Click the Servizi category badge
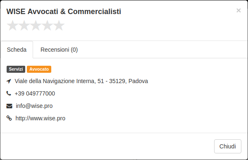The height and width of the screenshot is (160, 248). 16,69
